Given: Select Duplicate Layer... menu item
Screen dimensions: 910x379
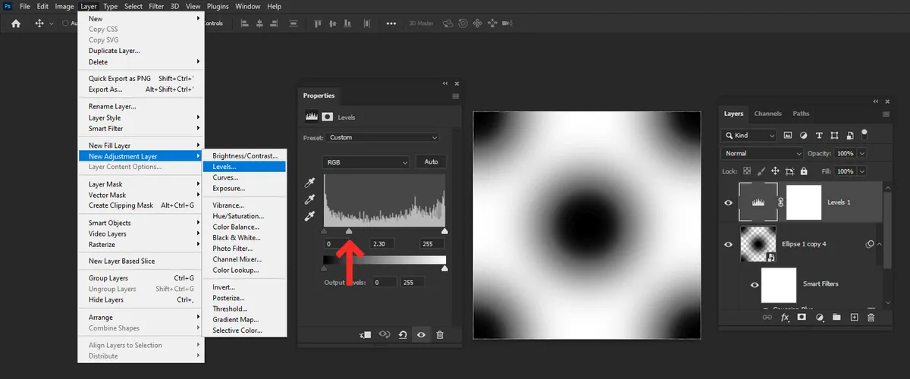Looking at the screenshot, I should click(141, 51).
